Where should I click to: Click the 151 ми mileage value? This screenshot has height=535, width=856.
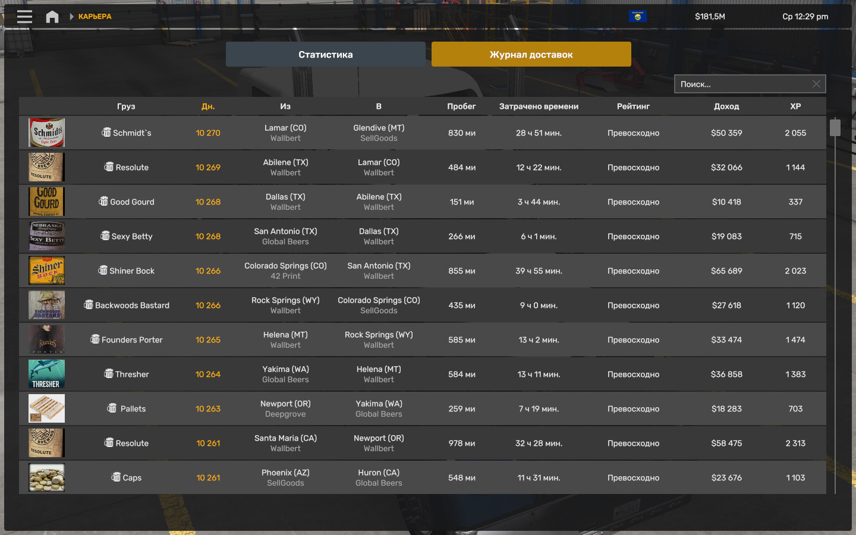point(462,202)
